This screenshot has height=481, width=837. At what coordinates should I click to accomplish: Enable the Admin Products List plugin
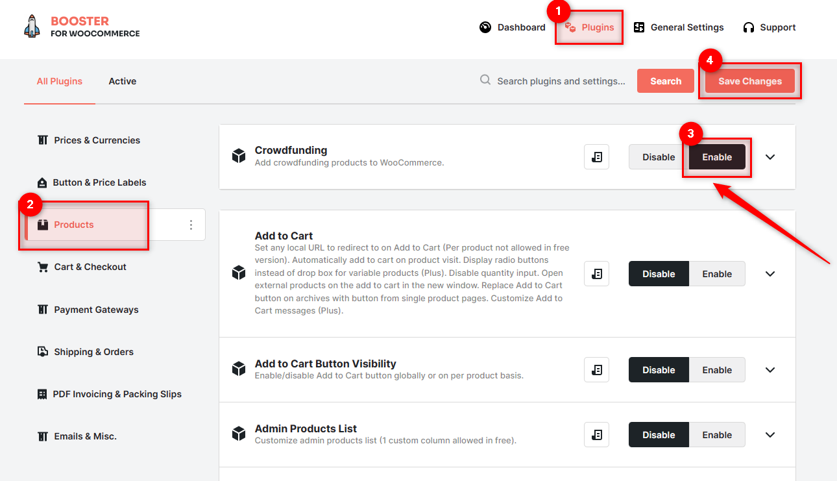pyautogui.click(x=717, y=435)
